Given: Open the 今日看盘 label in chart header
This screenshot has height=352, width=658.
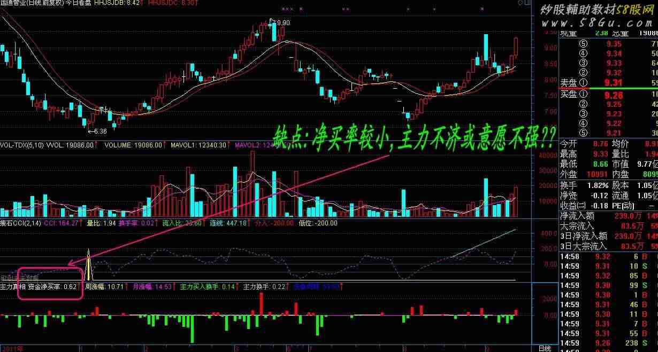Looking at the screenshot, I should [79, 3].
